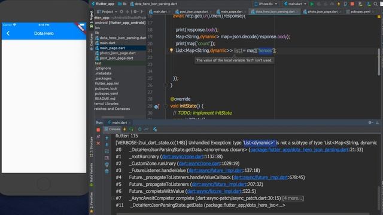
Task: Click the fold marker on line 26 gutter
Action: 165,85
